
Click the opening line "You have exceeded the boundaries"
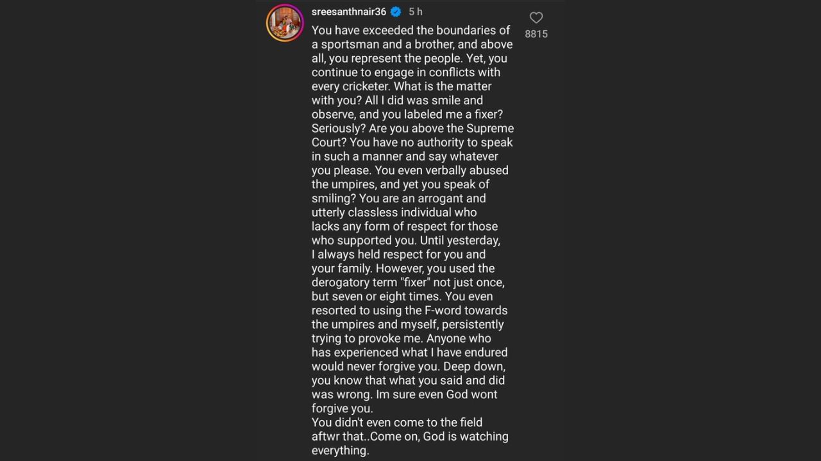pos(410,30)
